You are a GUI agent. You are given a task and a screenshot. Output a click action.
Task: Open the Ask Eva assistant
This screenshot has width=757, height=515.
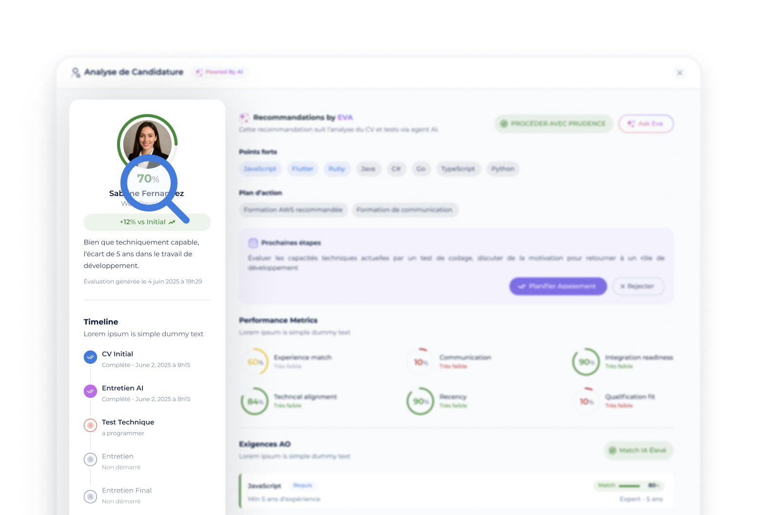tap(646, 124)
